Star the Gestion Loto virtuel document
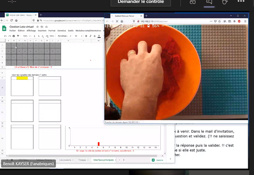The image size is (254, 175). pyautogui.click(x=38, y=27)
